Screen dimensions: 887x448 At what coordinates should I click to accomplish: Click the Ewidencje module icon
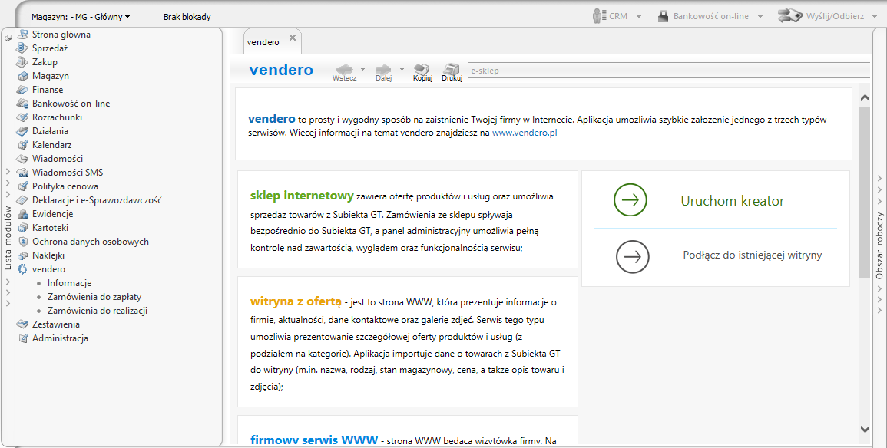coord(22,214)
